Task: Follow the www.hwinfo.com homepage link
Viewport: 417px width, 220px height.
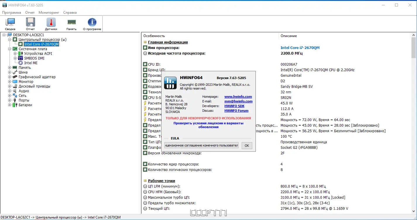Action: click(238, 97)
